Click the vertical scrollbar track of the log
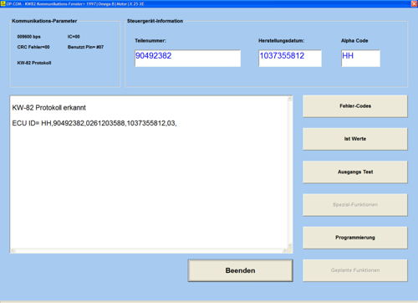 290,172
